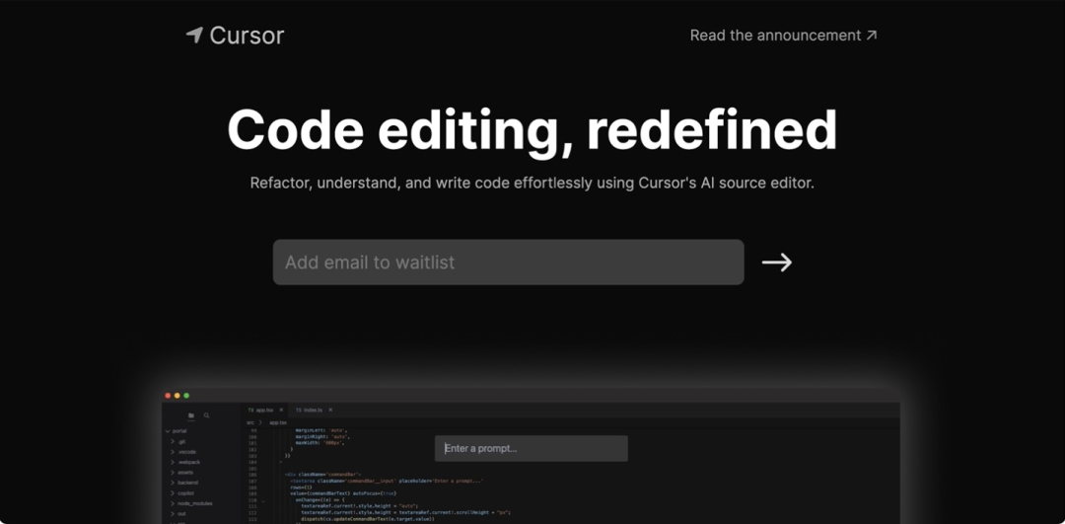Collapse the portal root folder

coord(176,431)
